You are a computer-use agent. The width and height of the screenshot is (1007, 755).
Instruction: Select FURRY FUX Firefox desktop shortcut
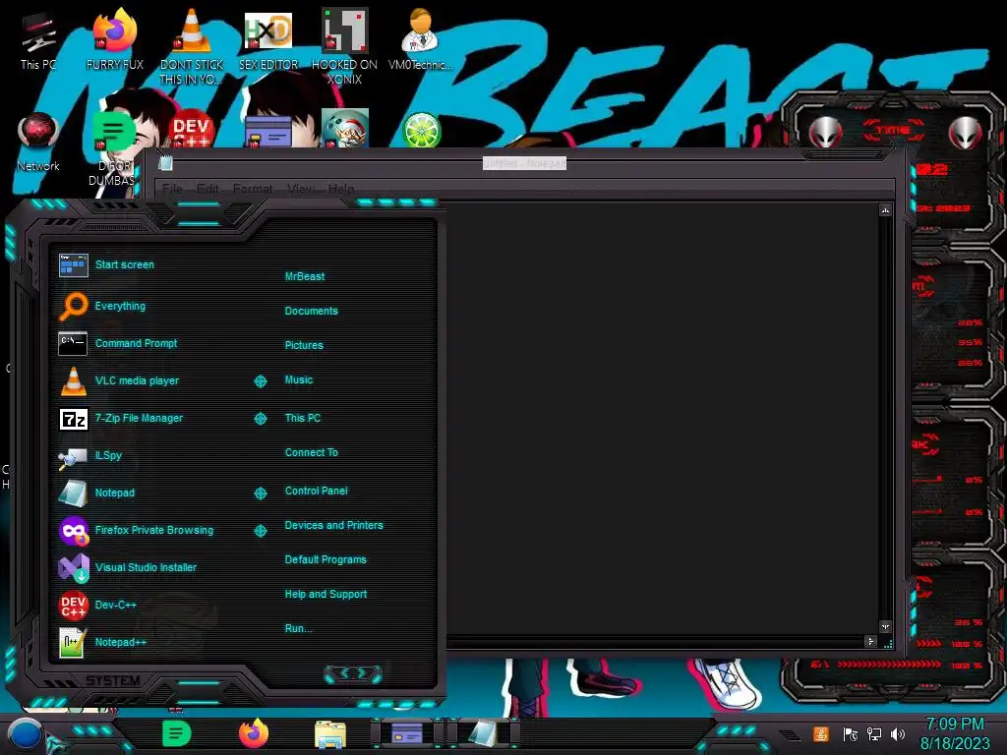coord(115,40)
